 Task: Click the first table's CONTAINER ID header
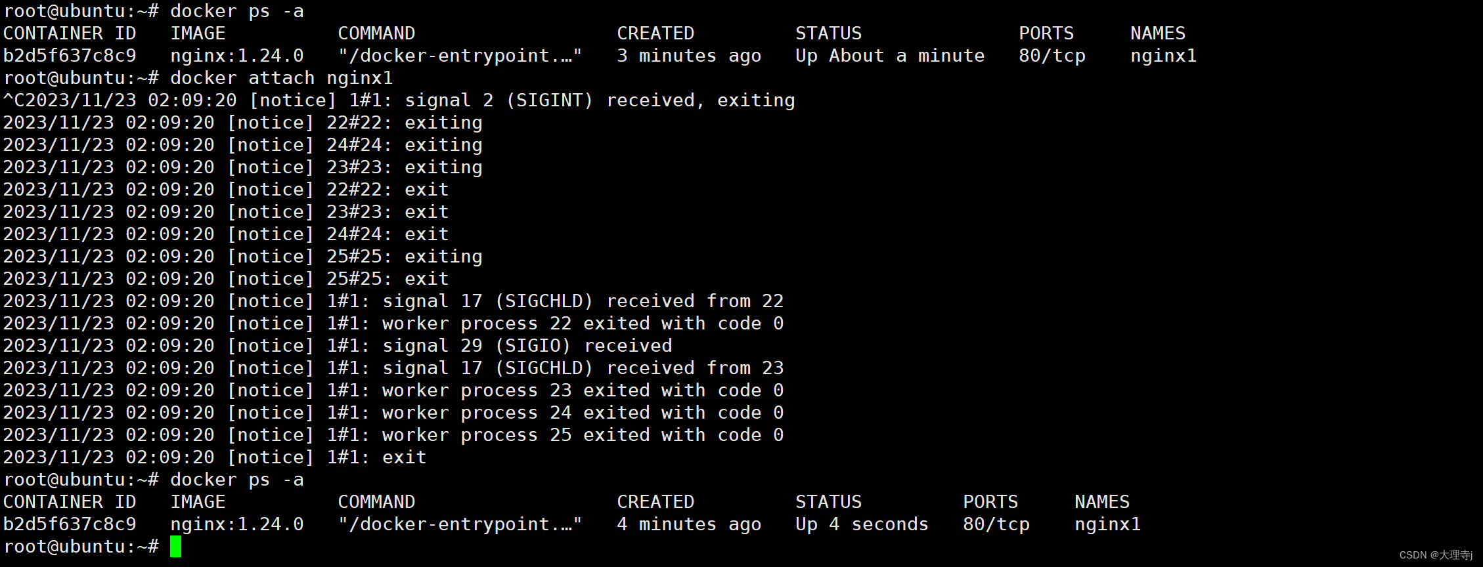[x=70, y=33]
